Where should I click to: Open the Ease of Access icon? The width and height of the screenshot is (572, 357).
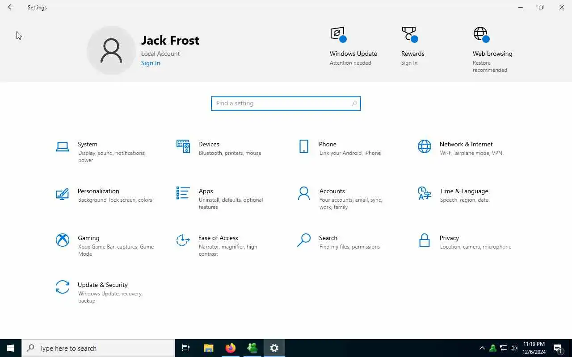tap(183, 240)
